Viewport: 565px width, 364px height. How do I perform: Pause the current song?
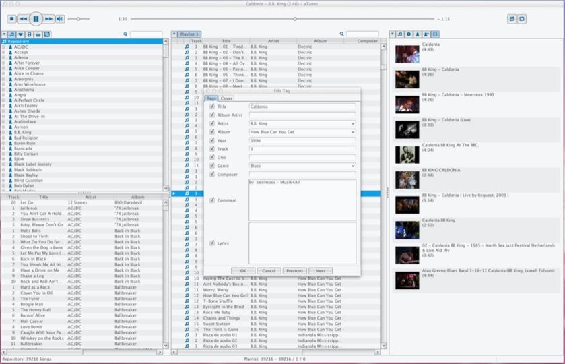coord(36,19)
